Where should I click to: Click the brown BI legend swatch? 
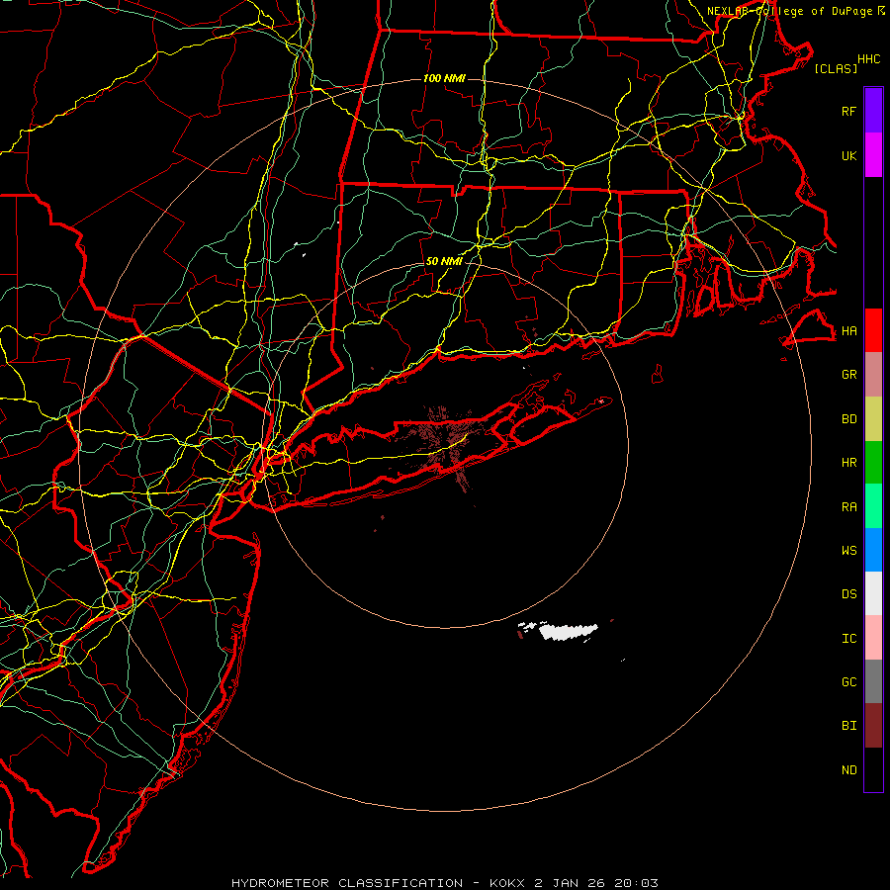pos(873,726)
